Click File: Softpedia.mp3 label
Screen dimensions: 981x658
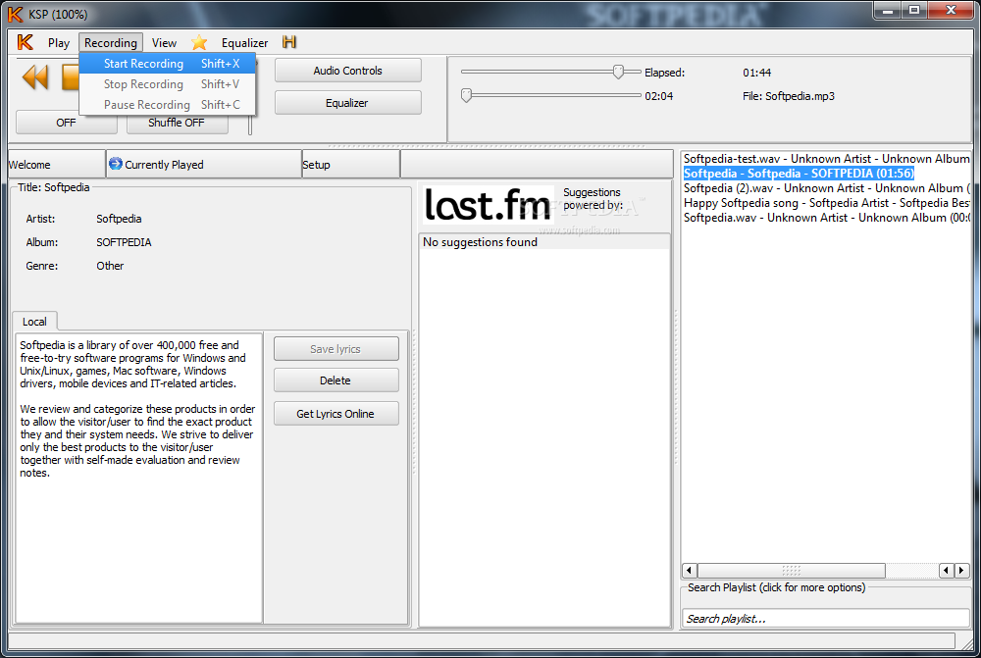coord(789,96)
